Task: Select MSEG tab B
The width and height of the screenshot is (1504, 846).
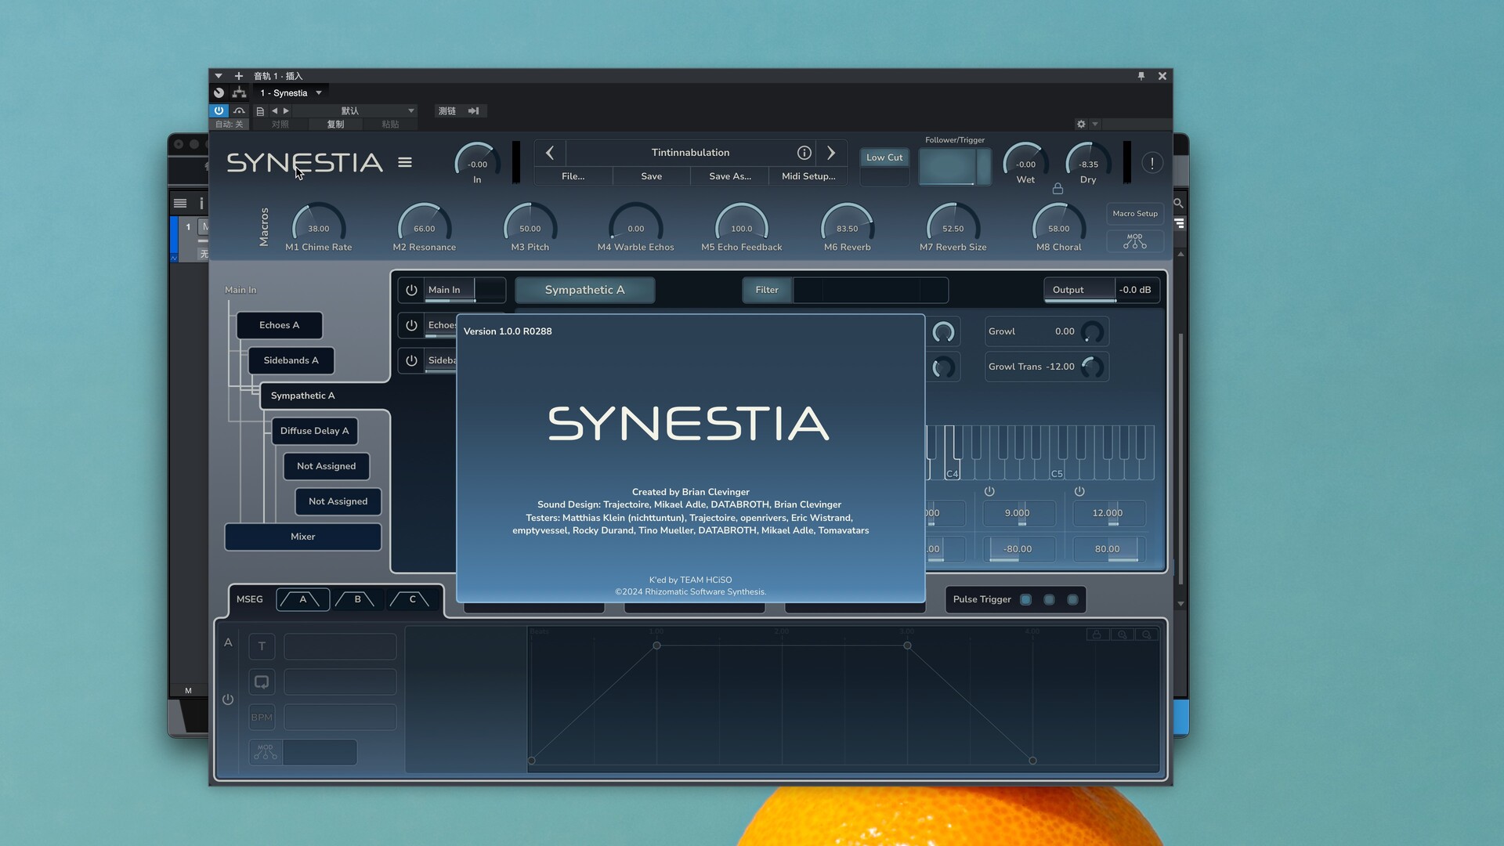Action: [x=358, y=600]
